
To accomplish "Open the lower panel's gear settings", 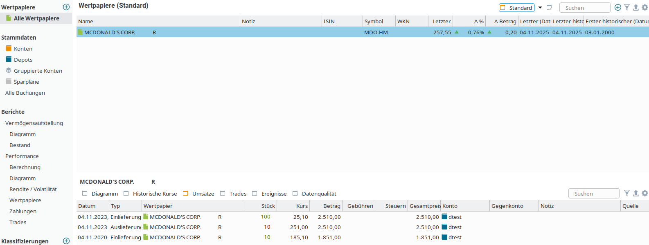I will [x=645, y=193].
